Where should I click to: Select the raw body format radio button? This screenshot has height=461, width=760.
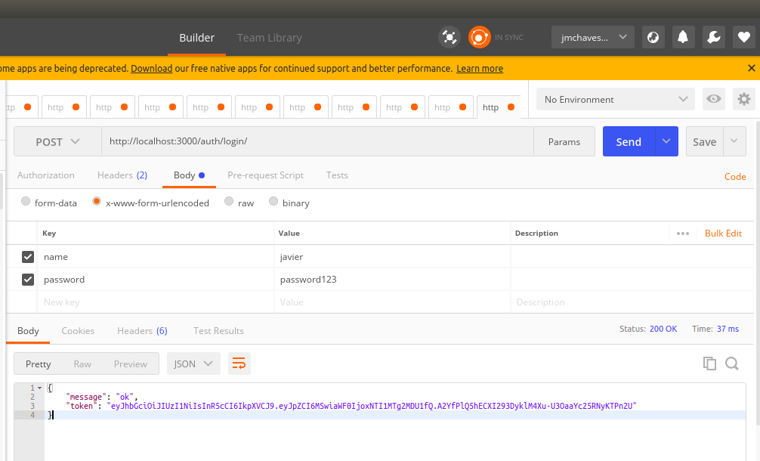click(x=229, y=202)
